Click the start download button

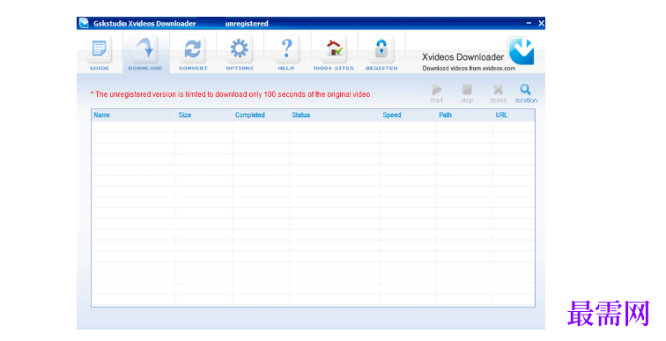click(x=436, y=94)
